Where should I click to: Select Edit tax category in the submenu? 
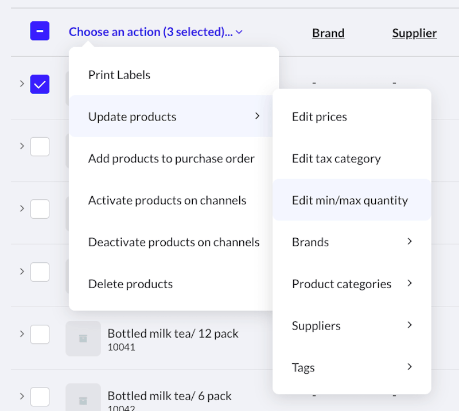point(352,158)
